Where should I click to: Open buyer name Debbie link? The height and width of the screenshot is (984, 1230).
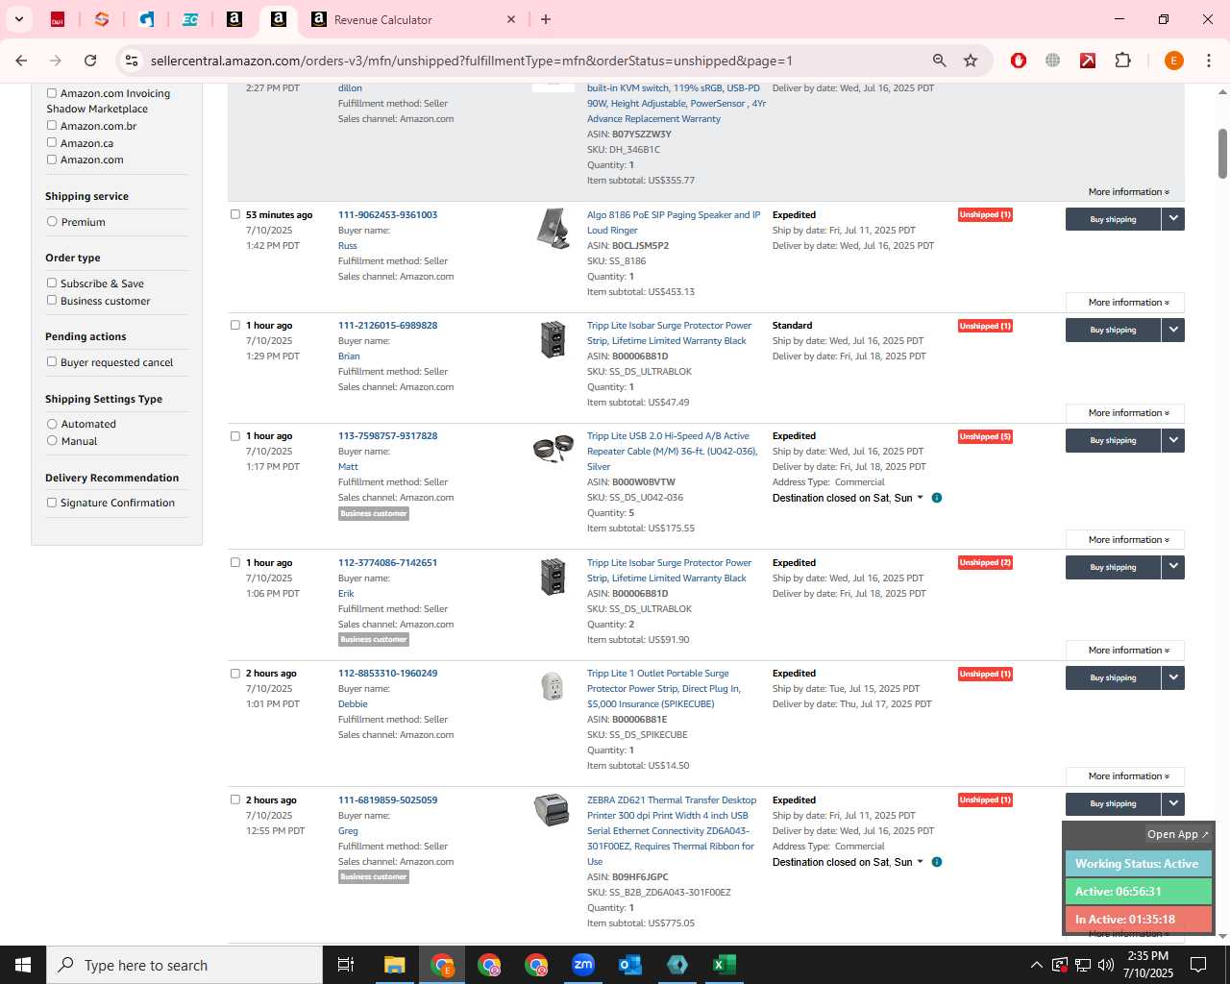pos(353,703)
